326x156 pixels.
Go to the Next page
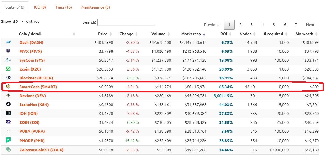tap(310, 25)
